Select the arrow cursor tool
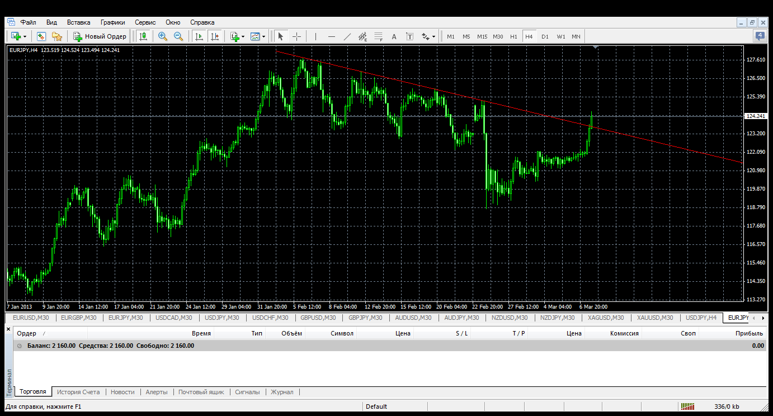The height and width of the screenshot is (416, 773). pyautogui.click(x=280, y=36)
